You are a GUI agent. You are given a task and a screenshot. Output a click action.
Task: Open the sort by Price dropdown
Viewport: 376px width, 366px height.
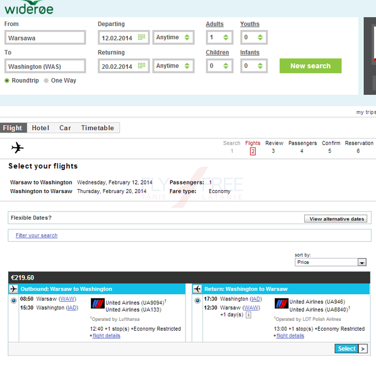click(x=330, y=263)
